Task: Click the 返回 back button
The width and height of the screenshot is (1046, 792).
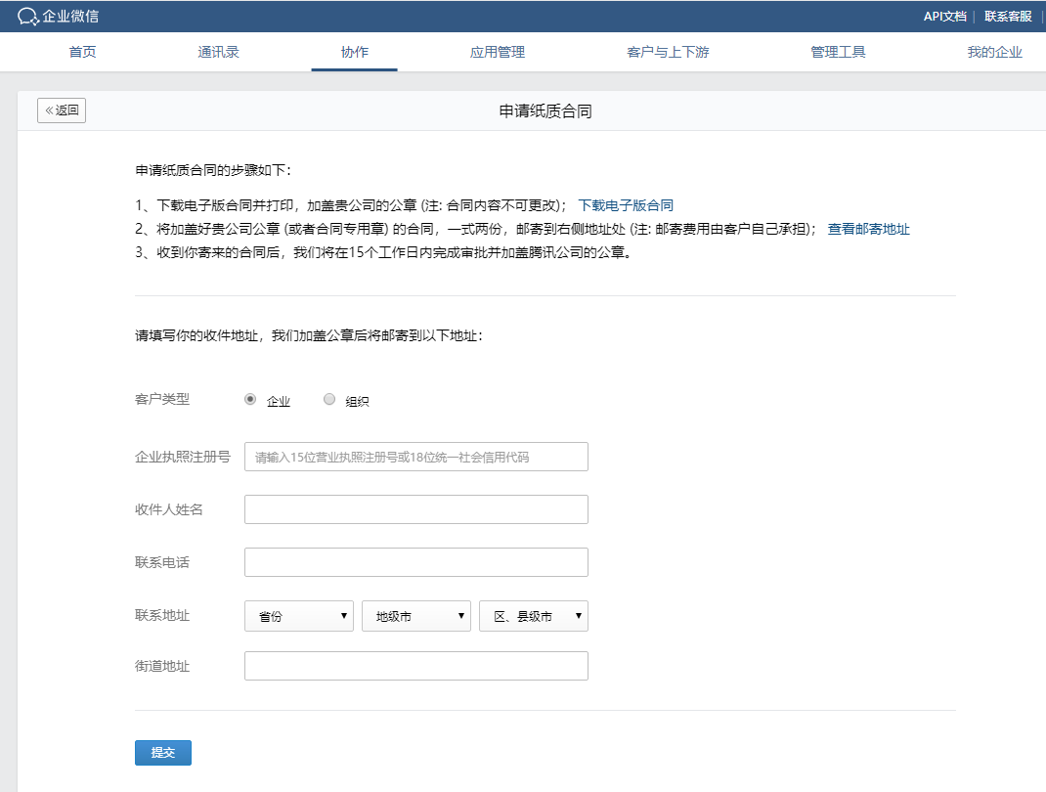Action: pos(62,110)
